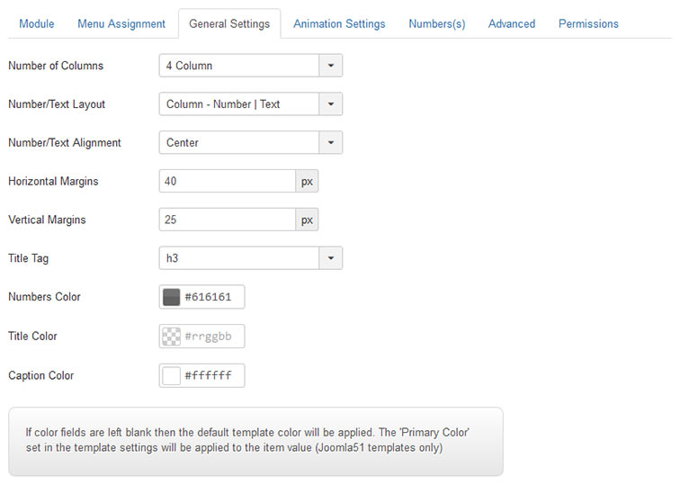Click the Numbers Color label
680x494 pixels.
(x=45, y=297)
